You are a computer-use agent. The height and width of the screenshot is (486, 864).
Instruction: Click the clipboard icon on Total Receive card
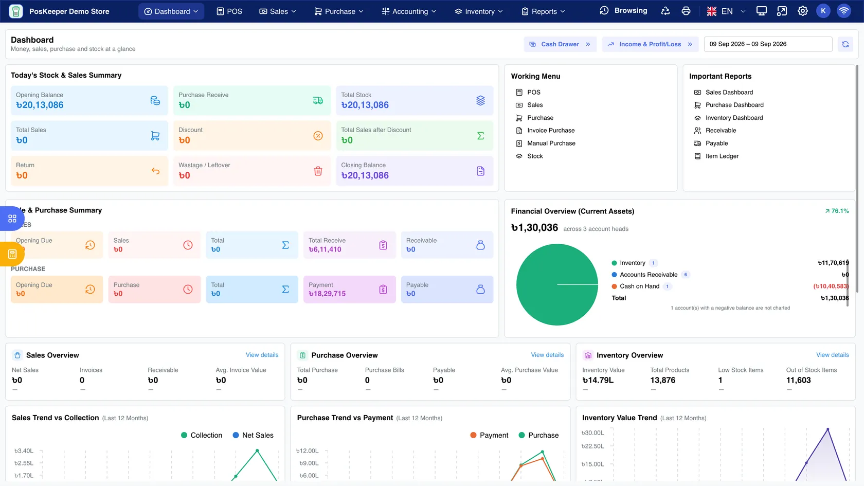(383, 245)
